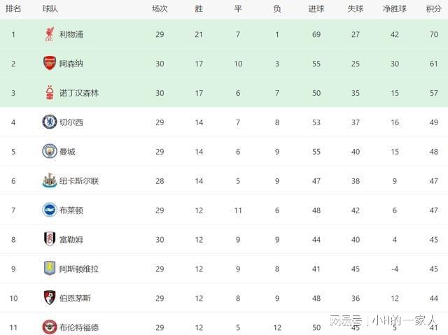Select the Bournemouth club badge icon
The height and width of the screenshot is (335, 448).
pyautogui.click(x=50, y=298)
